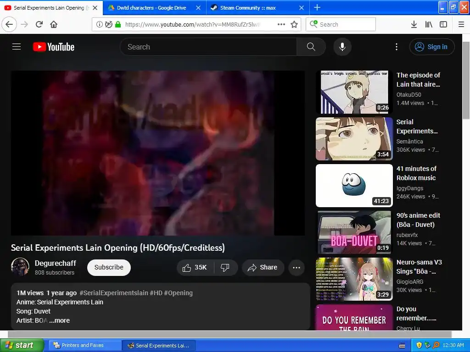Click the horizontal scrollbar at page bottom

(x=229, y=334)
